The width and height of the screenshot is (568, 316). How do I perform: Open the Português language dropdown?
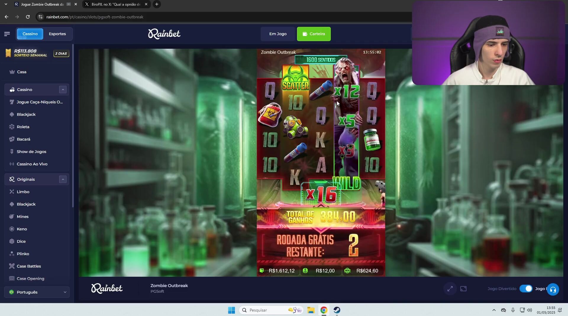point(37,292)
